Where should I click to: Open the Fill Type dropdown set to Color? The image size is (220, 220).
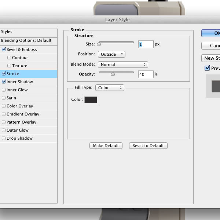click(110, 88)
